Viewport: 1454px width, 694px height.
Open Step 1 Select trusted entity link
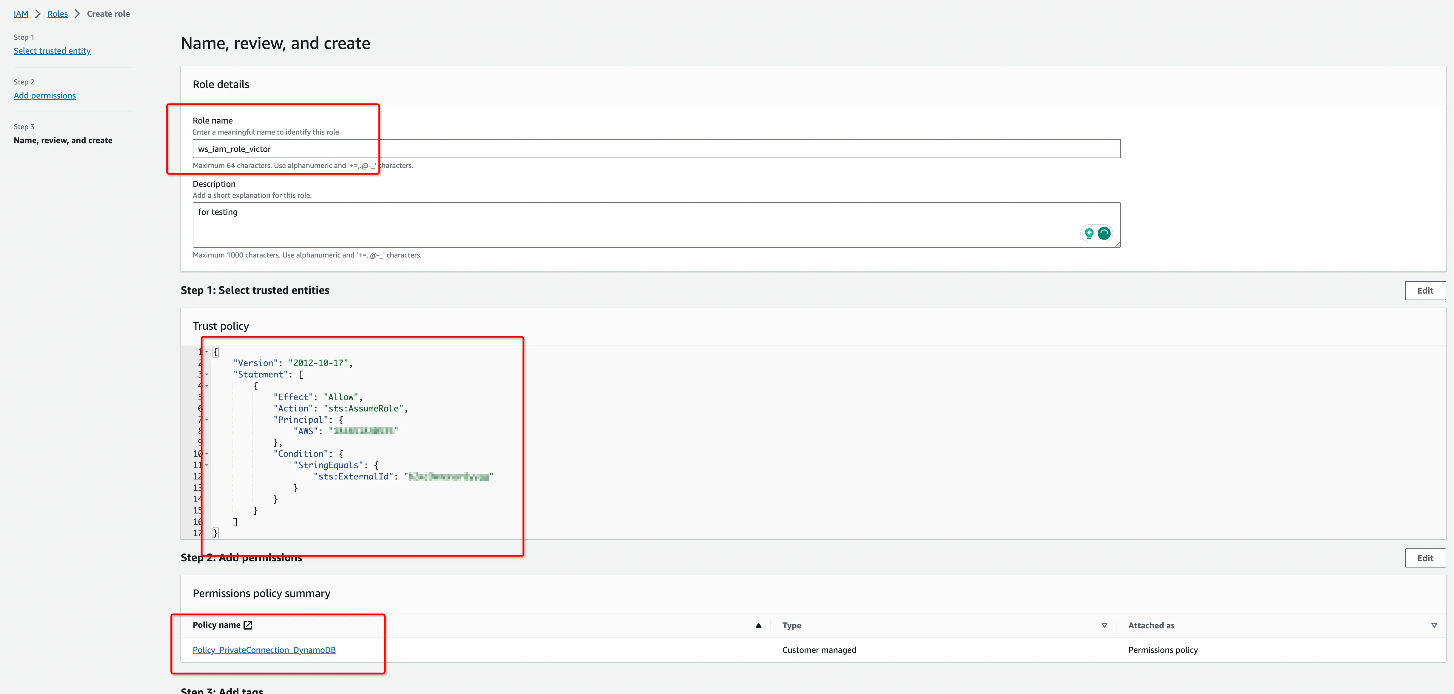tap(52, 51)
